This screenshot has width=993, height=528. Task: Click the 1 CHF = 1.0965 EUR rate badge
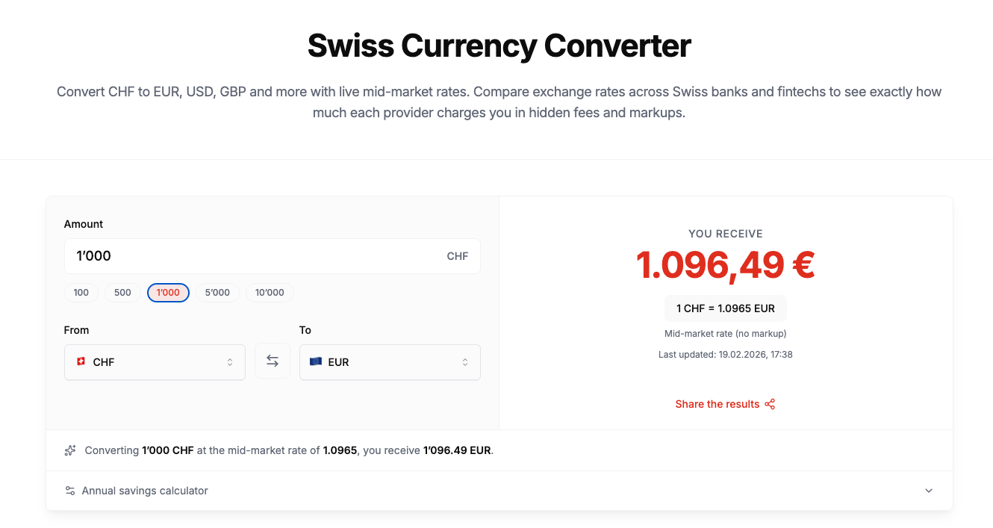coord(725,308)
